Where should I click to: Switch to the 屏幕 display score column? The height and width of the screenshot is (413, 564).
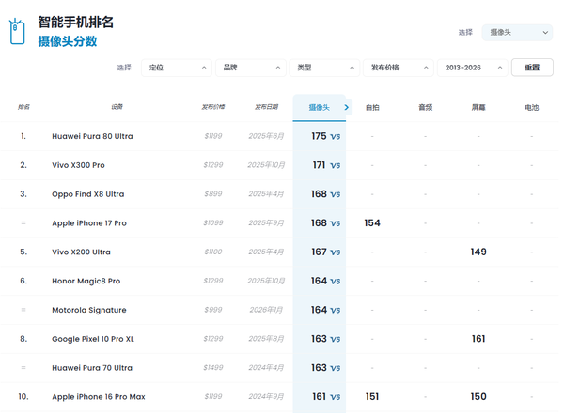coord(478,108)
